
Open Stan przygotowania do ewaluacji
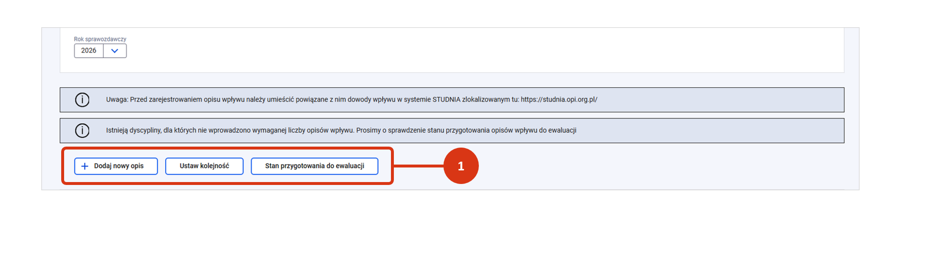314,166
